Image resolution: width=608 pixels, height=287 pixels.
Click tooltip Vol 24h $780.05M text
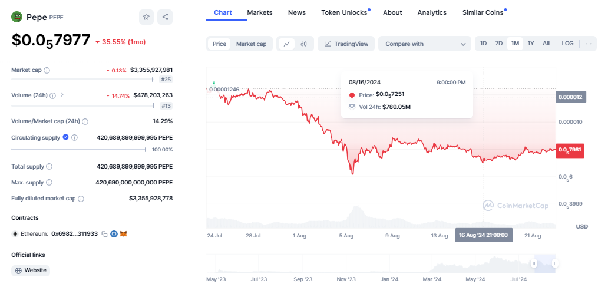384,107
